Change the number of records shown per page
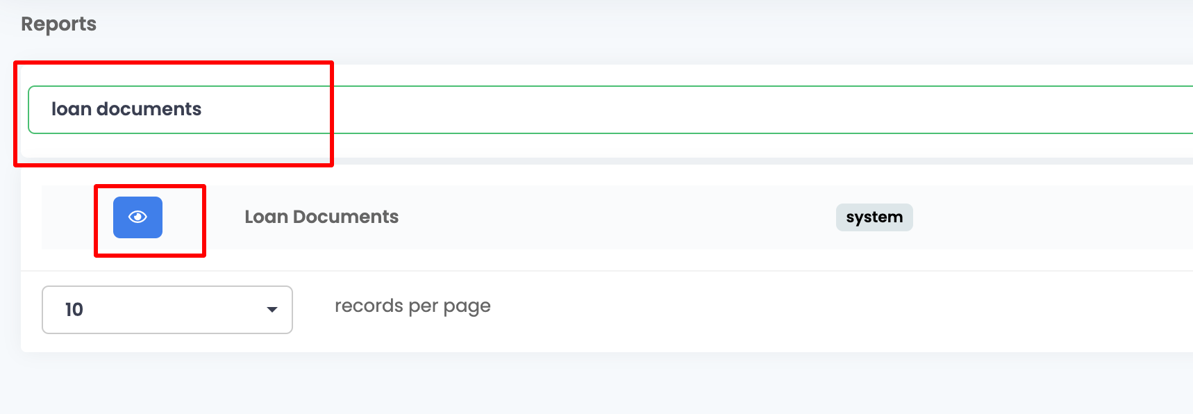Viewport: 1193px width, 414px height. click(167, 310)
